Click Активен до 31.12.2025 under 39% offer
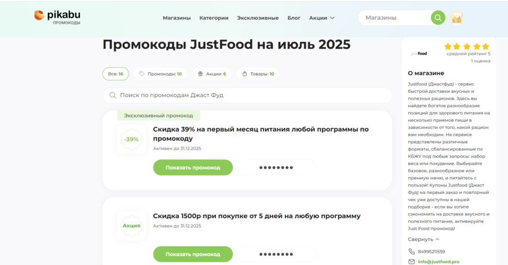Image resolution: width=508 pixels, height=265 pixels. click(x=177, y=148)
